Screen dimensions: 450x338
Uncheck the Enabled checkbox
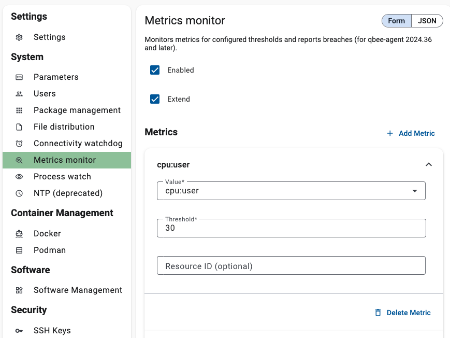(x=155, y=70)
